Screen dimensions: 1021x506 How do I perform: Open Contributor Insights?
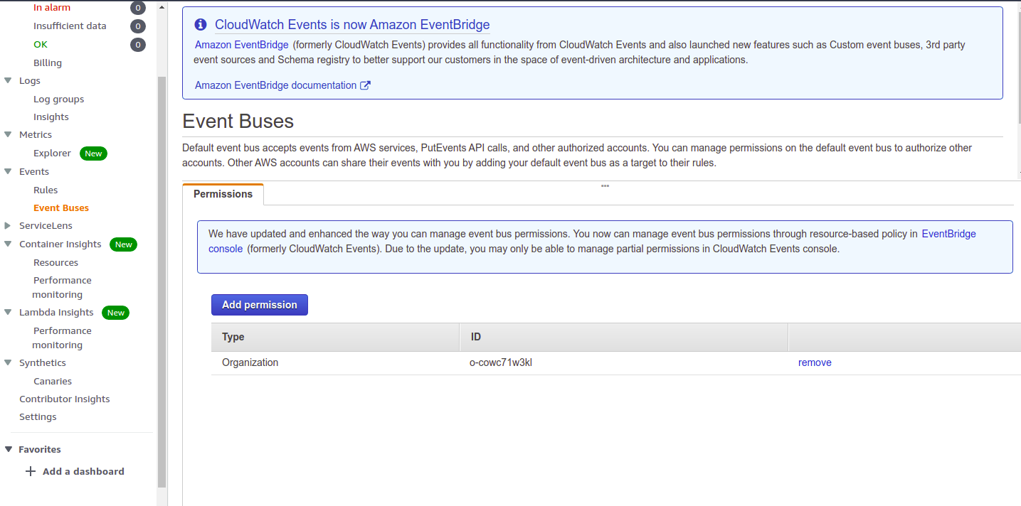[x=65, y=399]
